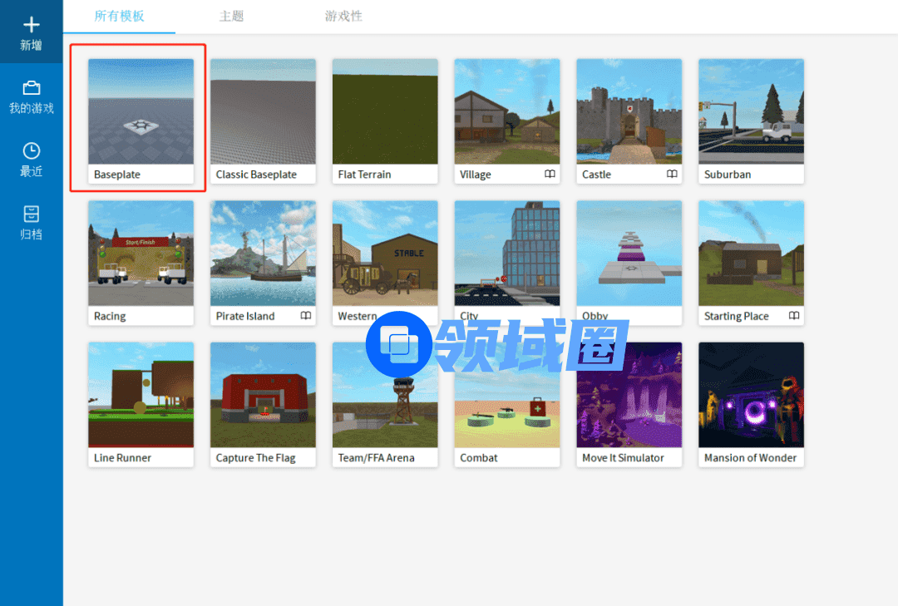Open the 游戏性 tab
The height and width of the screenshot is (606, 898).
343,16
